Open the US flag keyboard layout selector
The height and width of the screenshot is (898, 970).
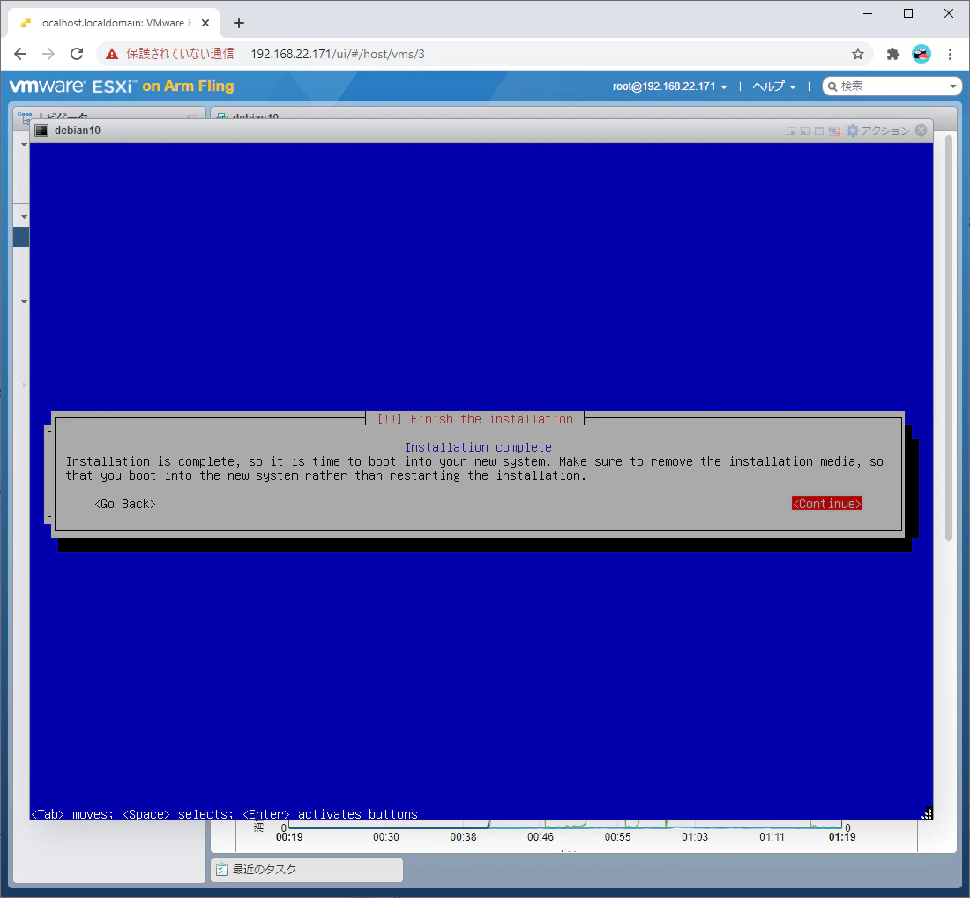tap(834, 131)
